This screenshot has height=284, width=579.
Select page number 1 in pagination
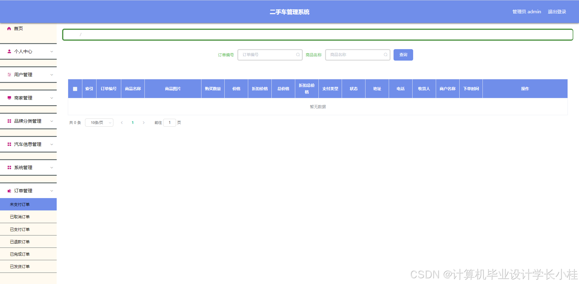click(x=133, y=123)
